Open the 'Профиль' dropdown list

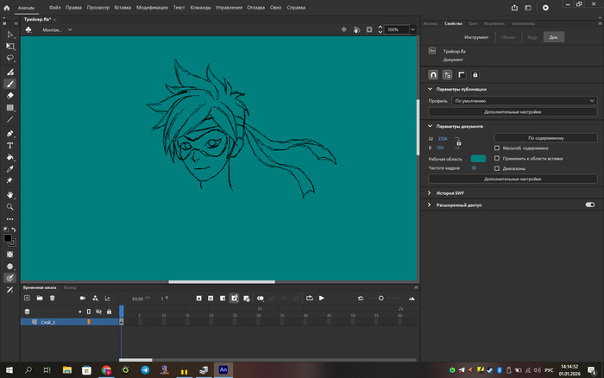(525, 101)
